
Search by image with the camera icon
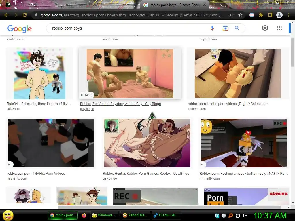click(x=225, y=28)
